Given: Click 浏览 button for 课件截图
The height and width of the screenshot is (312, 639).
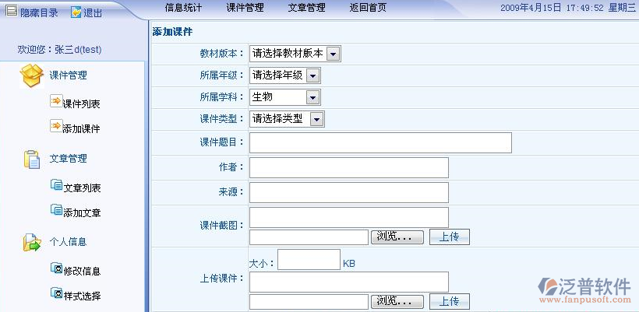Looking at the screenshot, I should (397, 237).
